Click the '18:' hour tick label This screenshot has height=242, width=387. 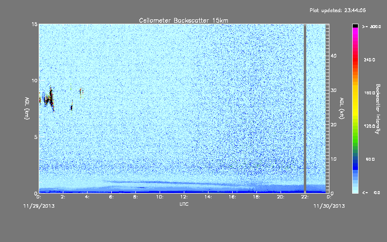point(257,197)
